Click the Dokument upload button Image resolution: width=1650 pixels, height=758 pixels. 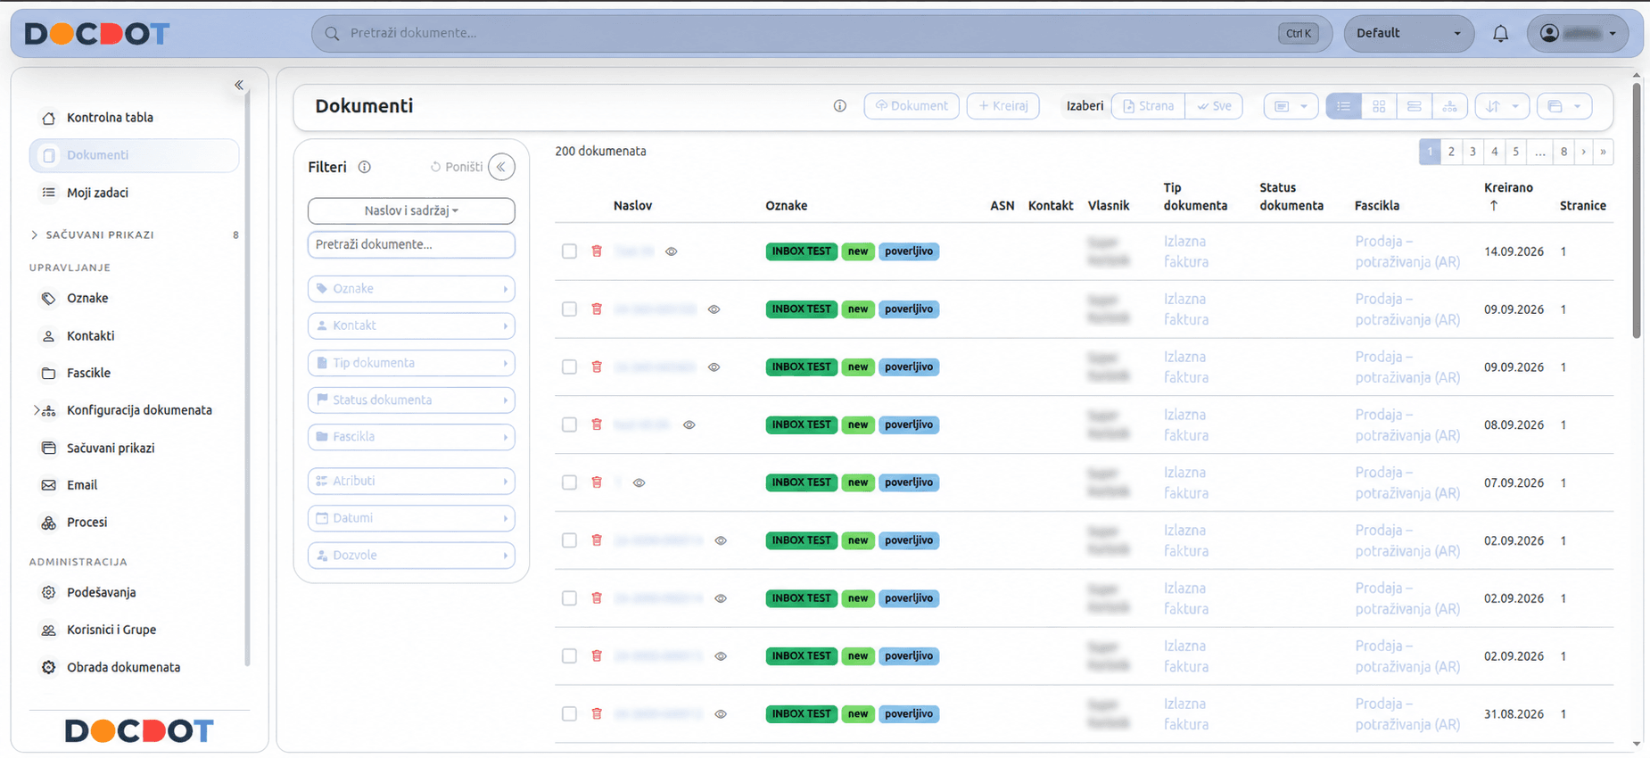click(x=912, y=107)
